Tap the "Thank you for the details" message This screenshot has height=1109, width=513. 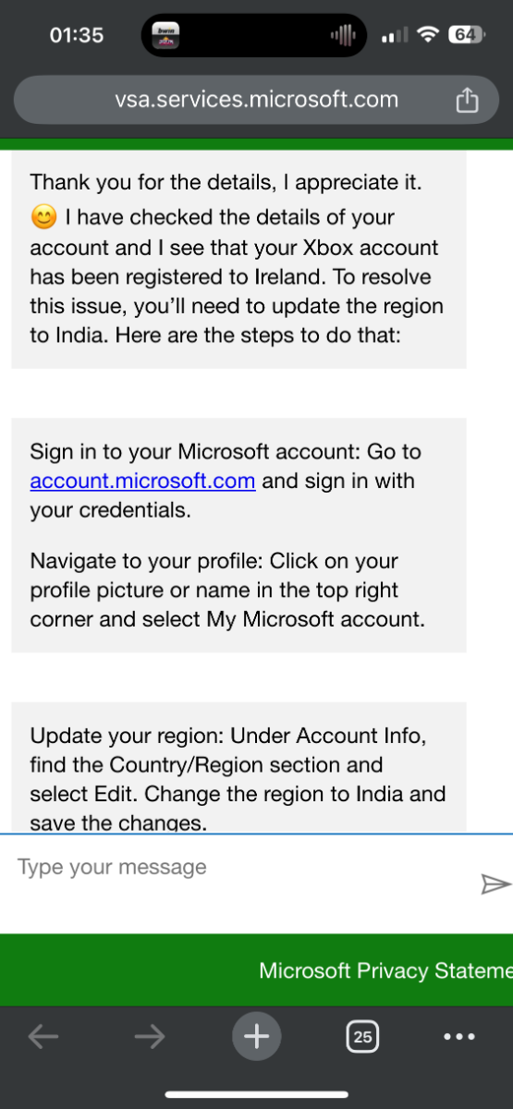pyautogui.click(x=238, y=259)
